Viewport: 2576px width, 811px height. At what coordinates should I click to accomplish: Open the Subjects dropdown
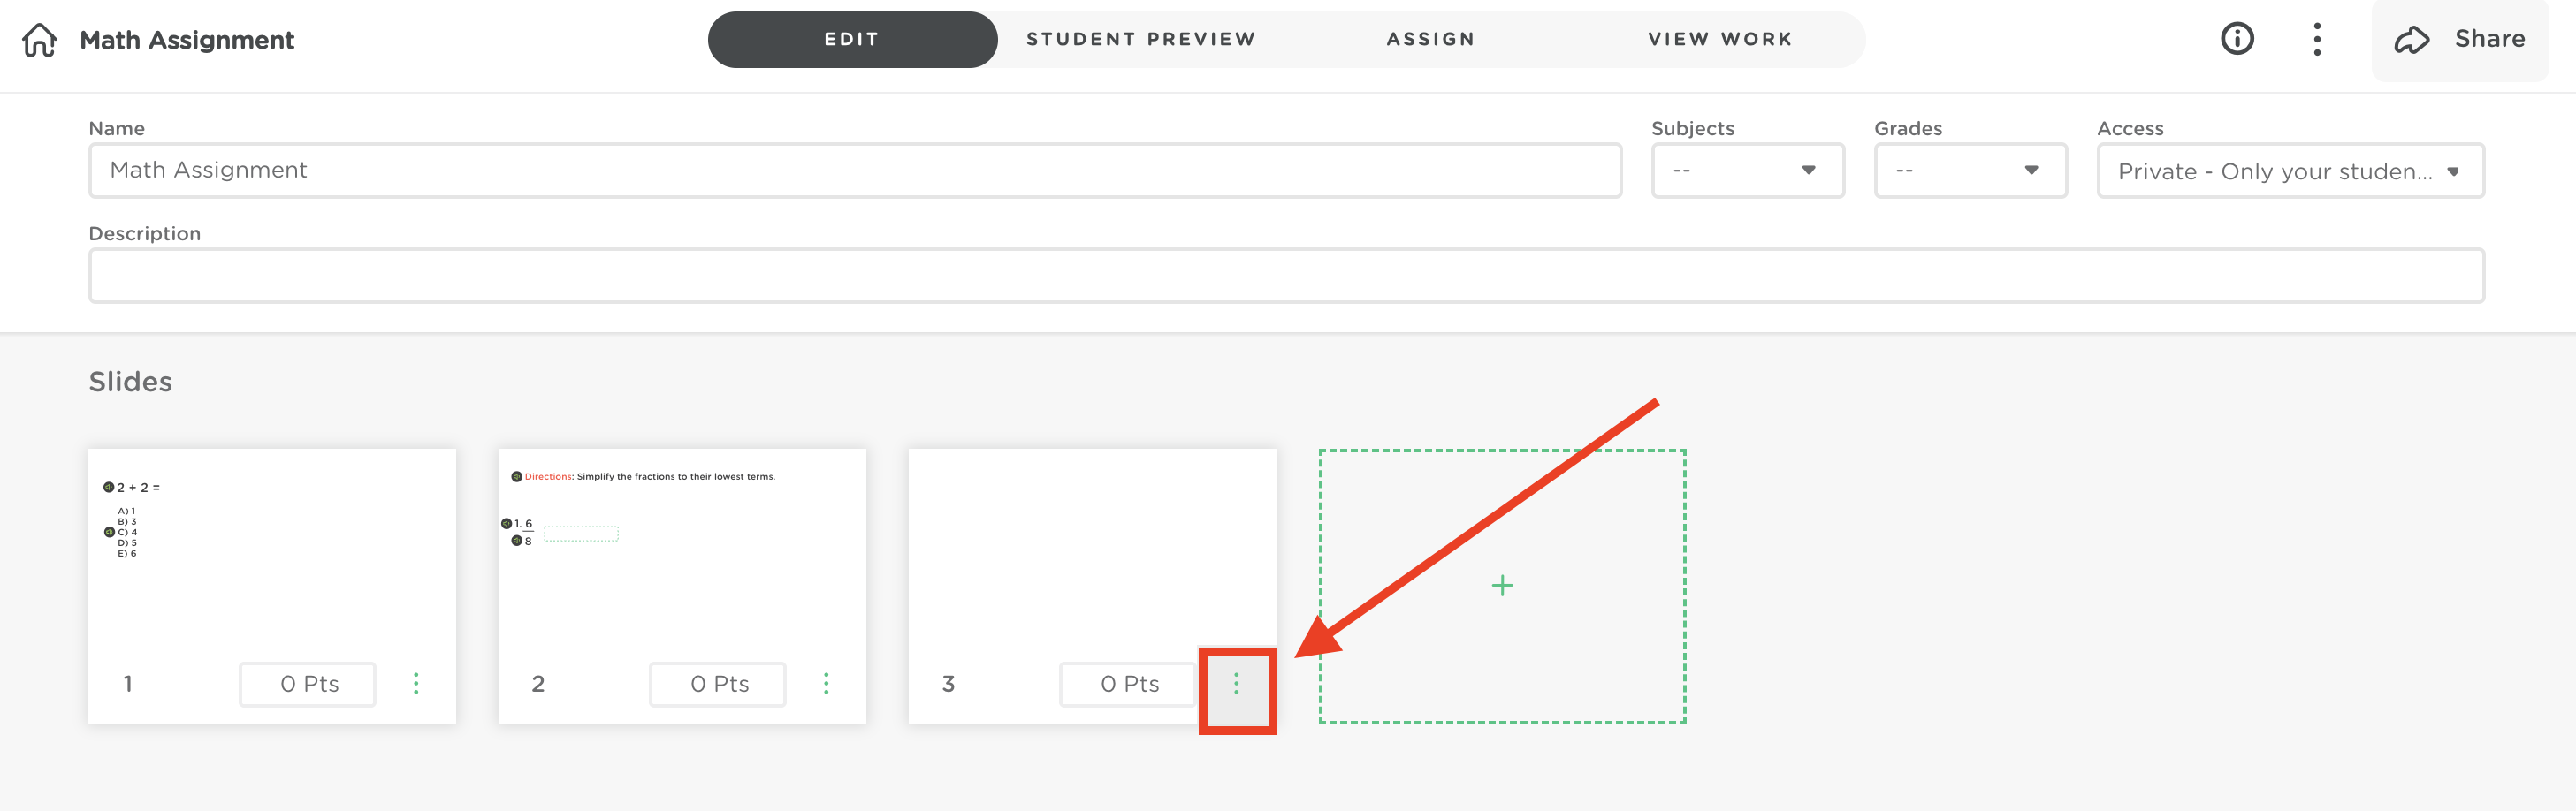[x=1747, y=170]
